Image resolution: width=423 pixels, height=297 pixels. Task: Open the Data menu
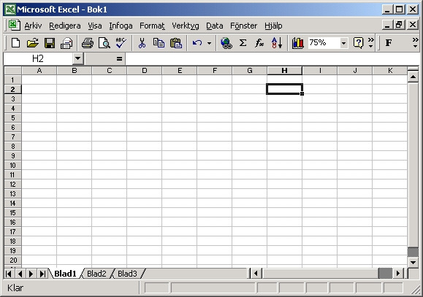pyautogui.click(x=215, y=26)
